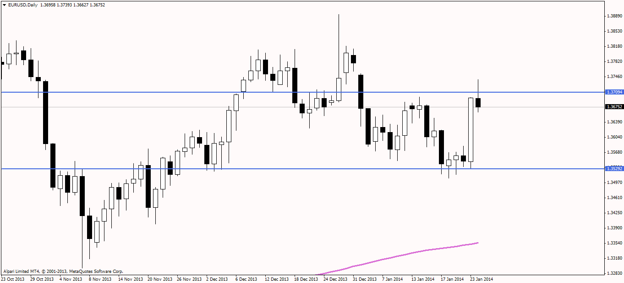
Task: Click the 1.32830 price scale label
Action: point(614,273)
